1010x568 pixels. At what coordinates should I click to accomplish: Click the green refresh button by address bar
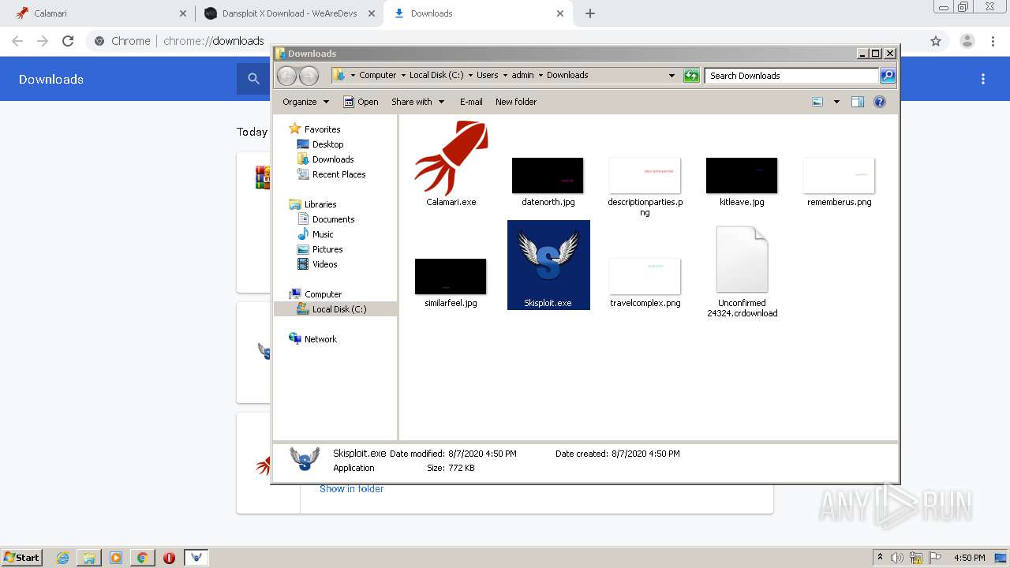(691, 76)
